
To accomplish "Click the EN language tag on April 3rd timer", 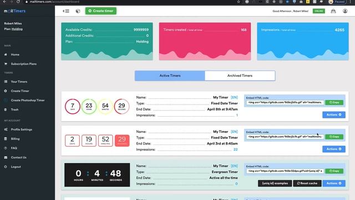I will pos(234,132).
